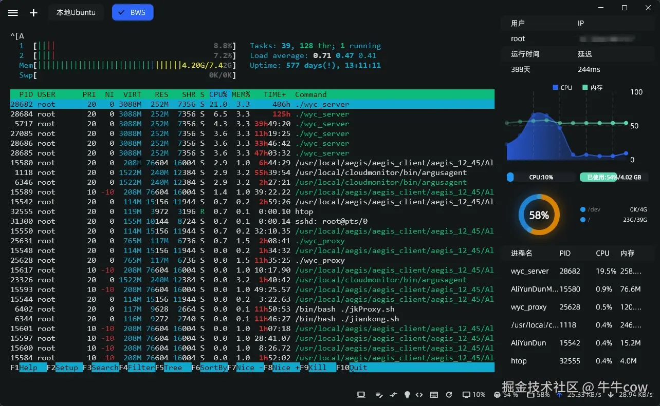
Task: Click the Command column header
Action: click(x=311, y=94)
